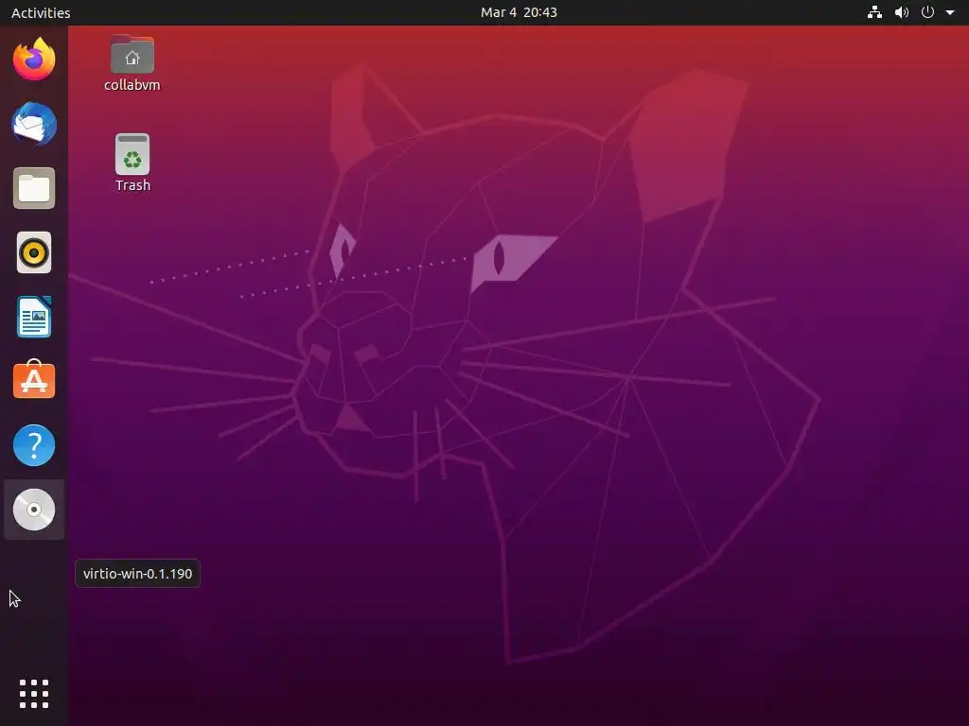Expand the system menu arrow
Screen dimensions: 969x726
click(x=950, y=12)
